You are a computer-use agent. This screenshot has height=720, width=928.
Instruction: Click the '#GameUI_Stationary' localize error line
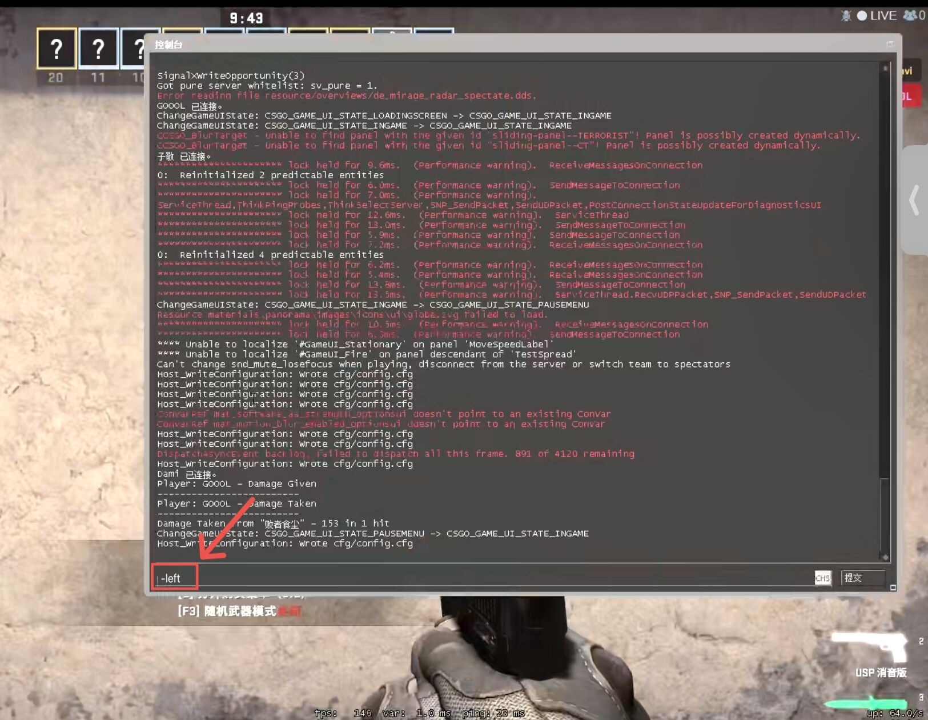click(355, 344)
